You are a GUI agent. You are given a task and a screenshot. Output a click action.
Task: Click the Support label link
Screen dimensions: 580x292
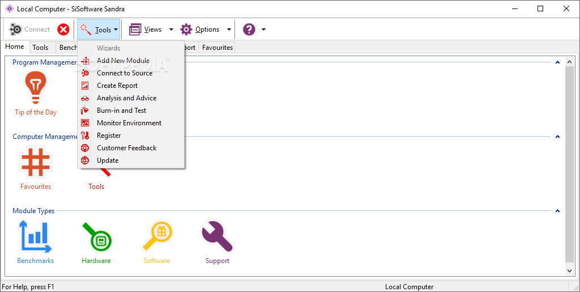pyautogui.click(x=217, y=261)
